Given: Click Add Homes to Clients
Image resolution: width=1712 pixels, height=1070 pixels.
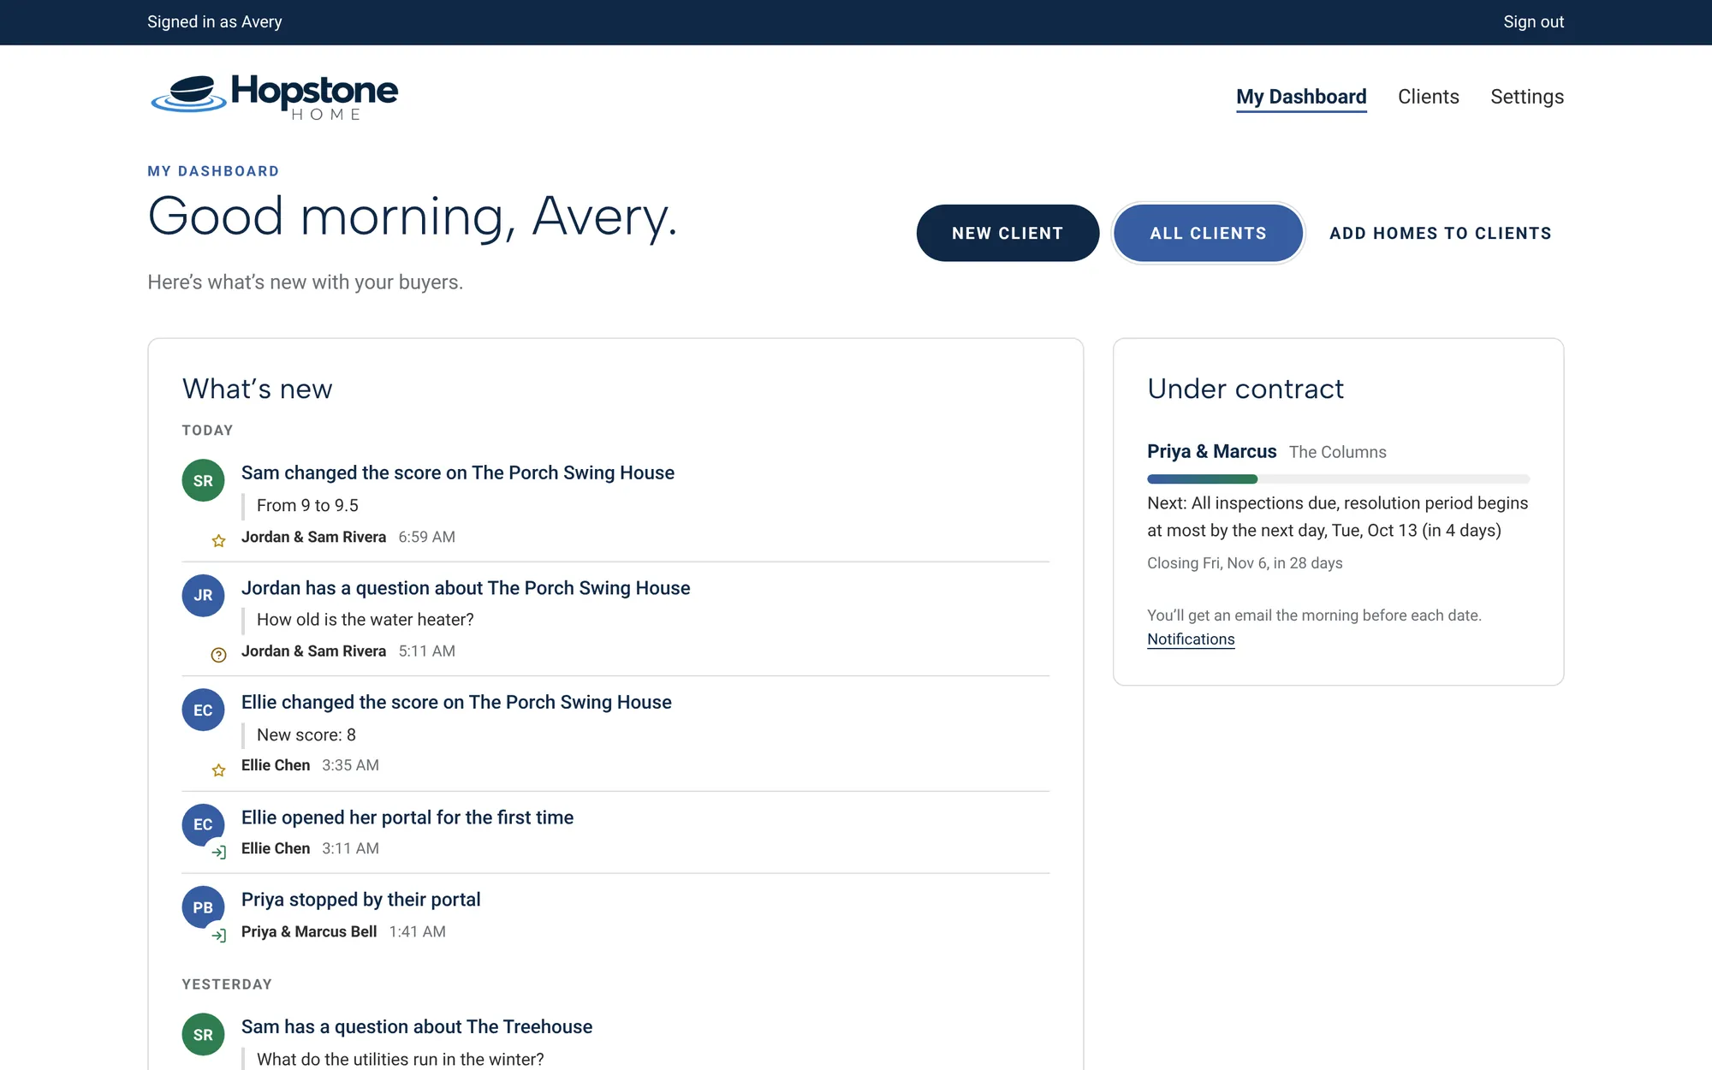Looking at the screenshot, I should click(1440, 233).
